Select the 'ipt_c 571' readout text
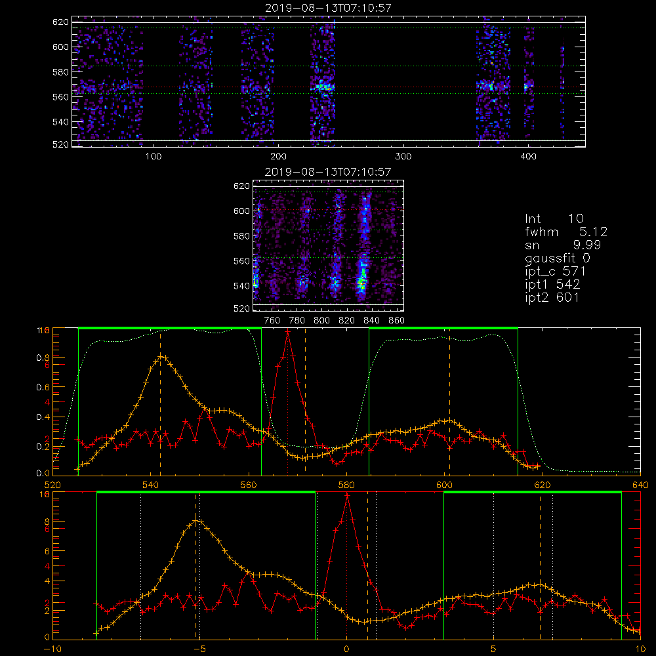 (x=555, y=272)
